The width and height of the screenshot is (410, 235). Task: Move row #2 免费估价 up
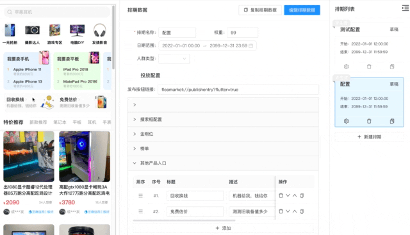(295, 211)
